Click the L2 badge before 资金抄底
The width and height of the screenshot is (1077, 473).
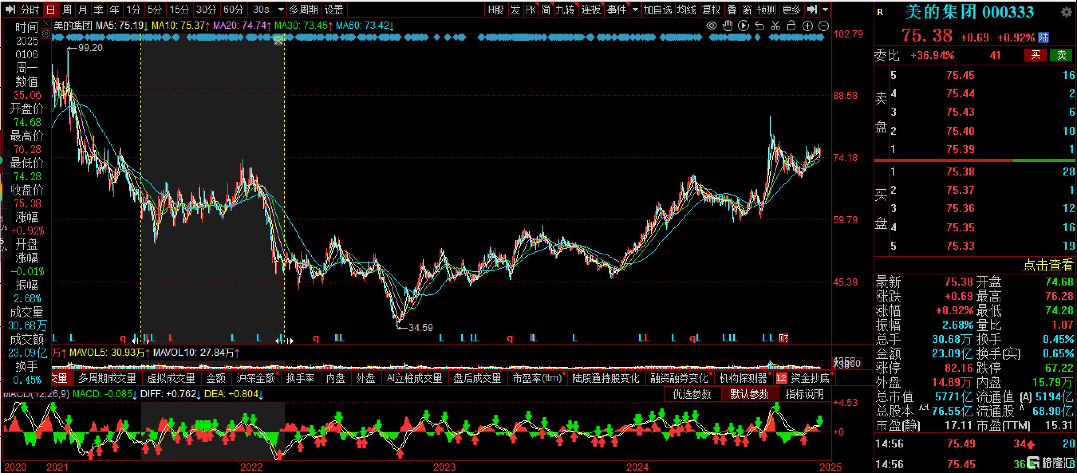click(x=781, y=378)
